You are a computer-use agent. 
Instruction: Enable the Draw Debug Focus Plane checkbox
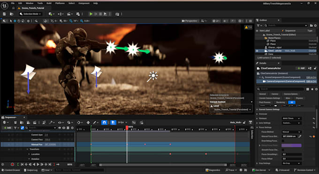(283, 141)
